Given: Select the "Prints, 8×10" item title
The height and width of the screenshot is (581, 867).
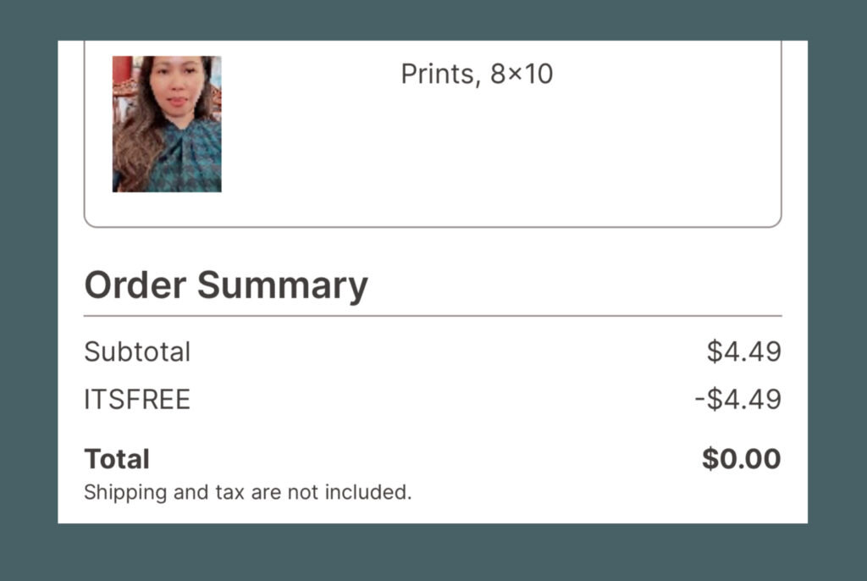Looking at the screenshot, I should pyautogui.click(x=477, y=75).
